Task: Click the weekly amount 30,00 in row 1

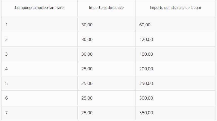Action: [x=87, y=25]
